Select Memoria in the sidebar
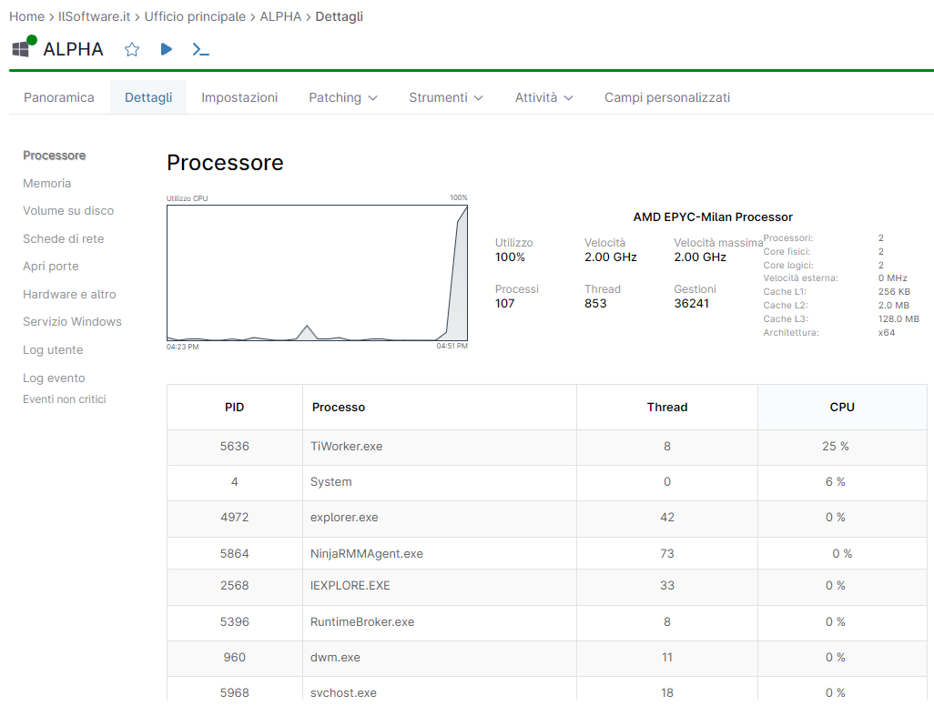This screenshot has height=706, width=934. click(x=46, y=184)
